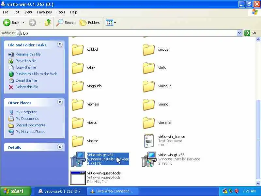Click Publish this file to the Web
The image size is (261, 196).
click(37, 74)
